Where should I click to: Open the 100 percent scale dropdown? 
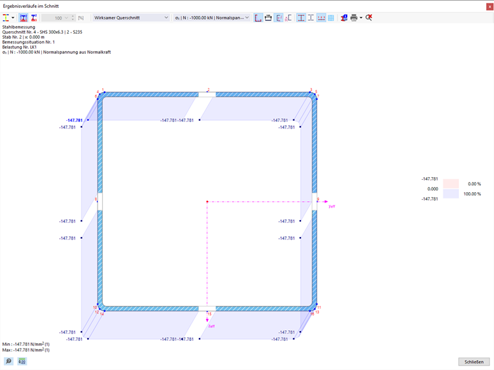pyautogui.click(x=66, y=18)
